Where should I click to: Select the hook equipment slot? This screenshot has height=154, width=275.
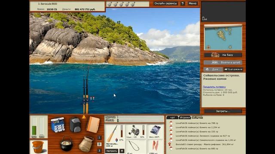[x=134, y=146]
